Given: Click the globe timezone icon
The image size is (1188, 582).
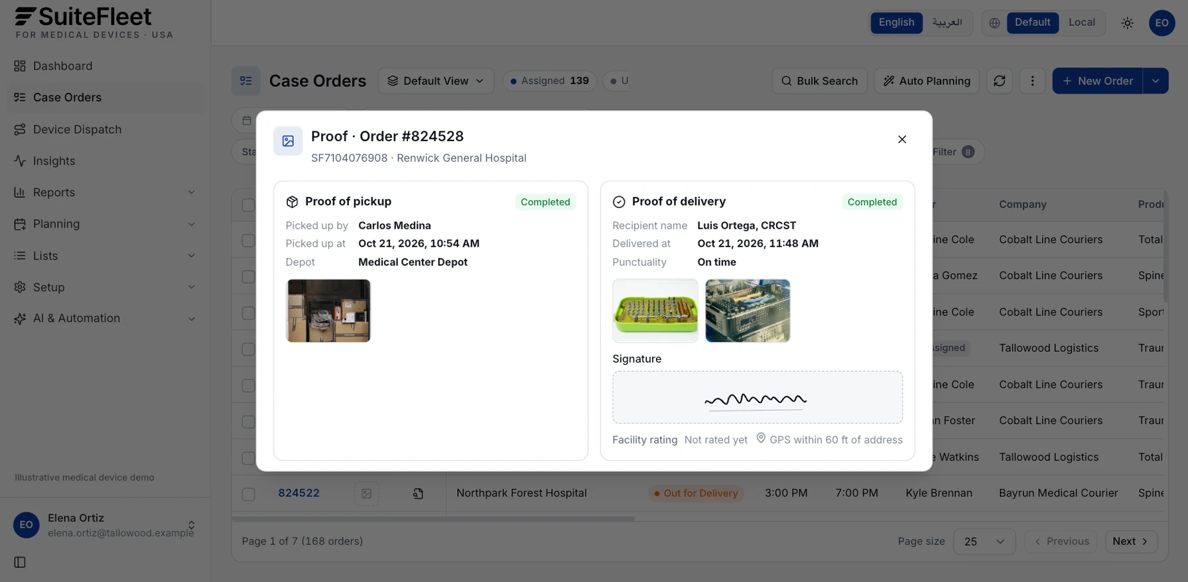Looking at the screenshot, I should 994,23.
